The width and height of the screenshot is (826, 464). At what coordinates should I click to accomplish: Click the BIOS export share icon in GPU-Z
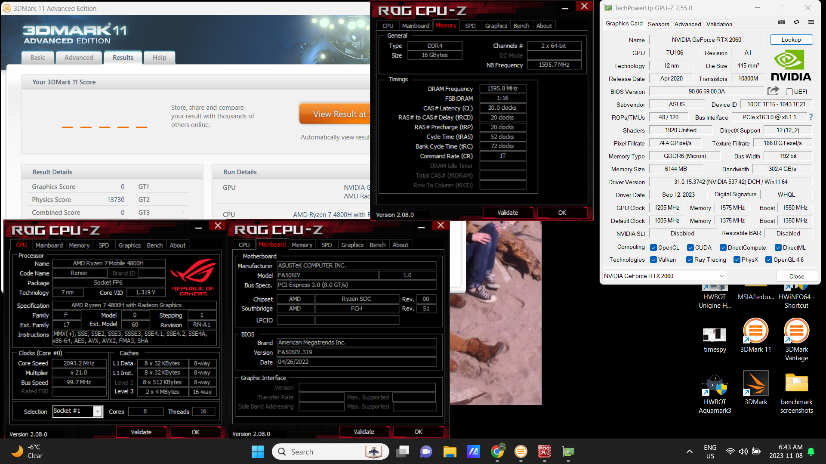click(x=773, y=91)
